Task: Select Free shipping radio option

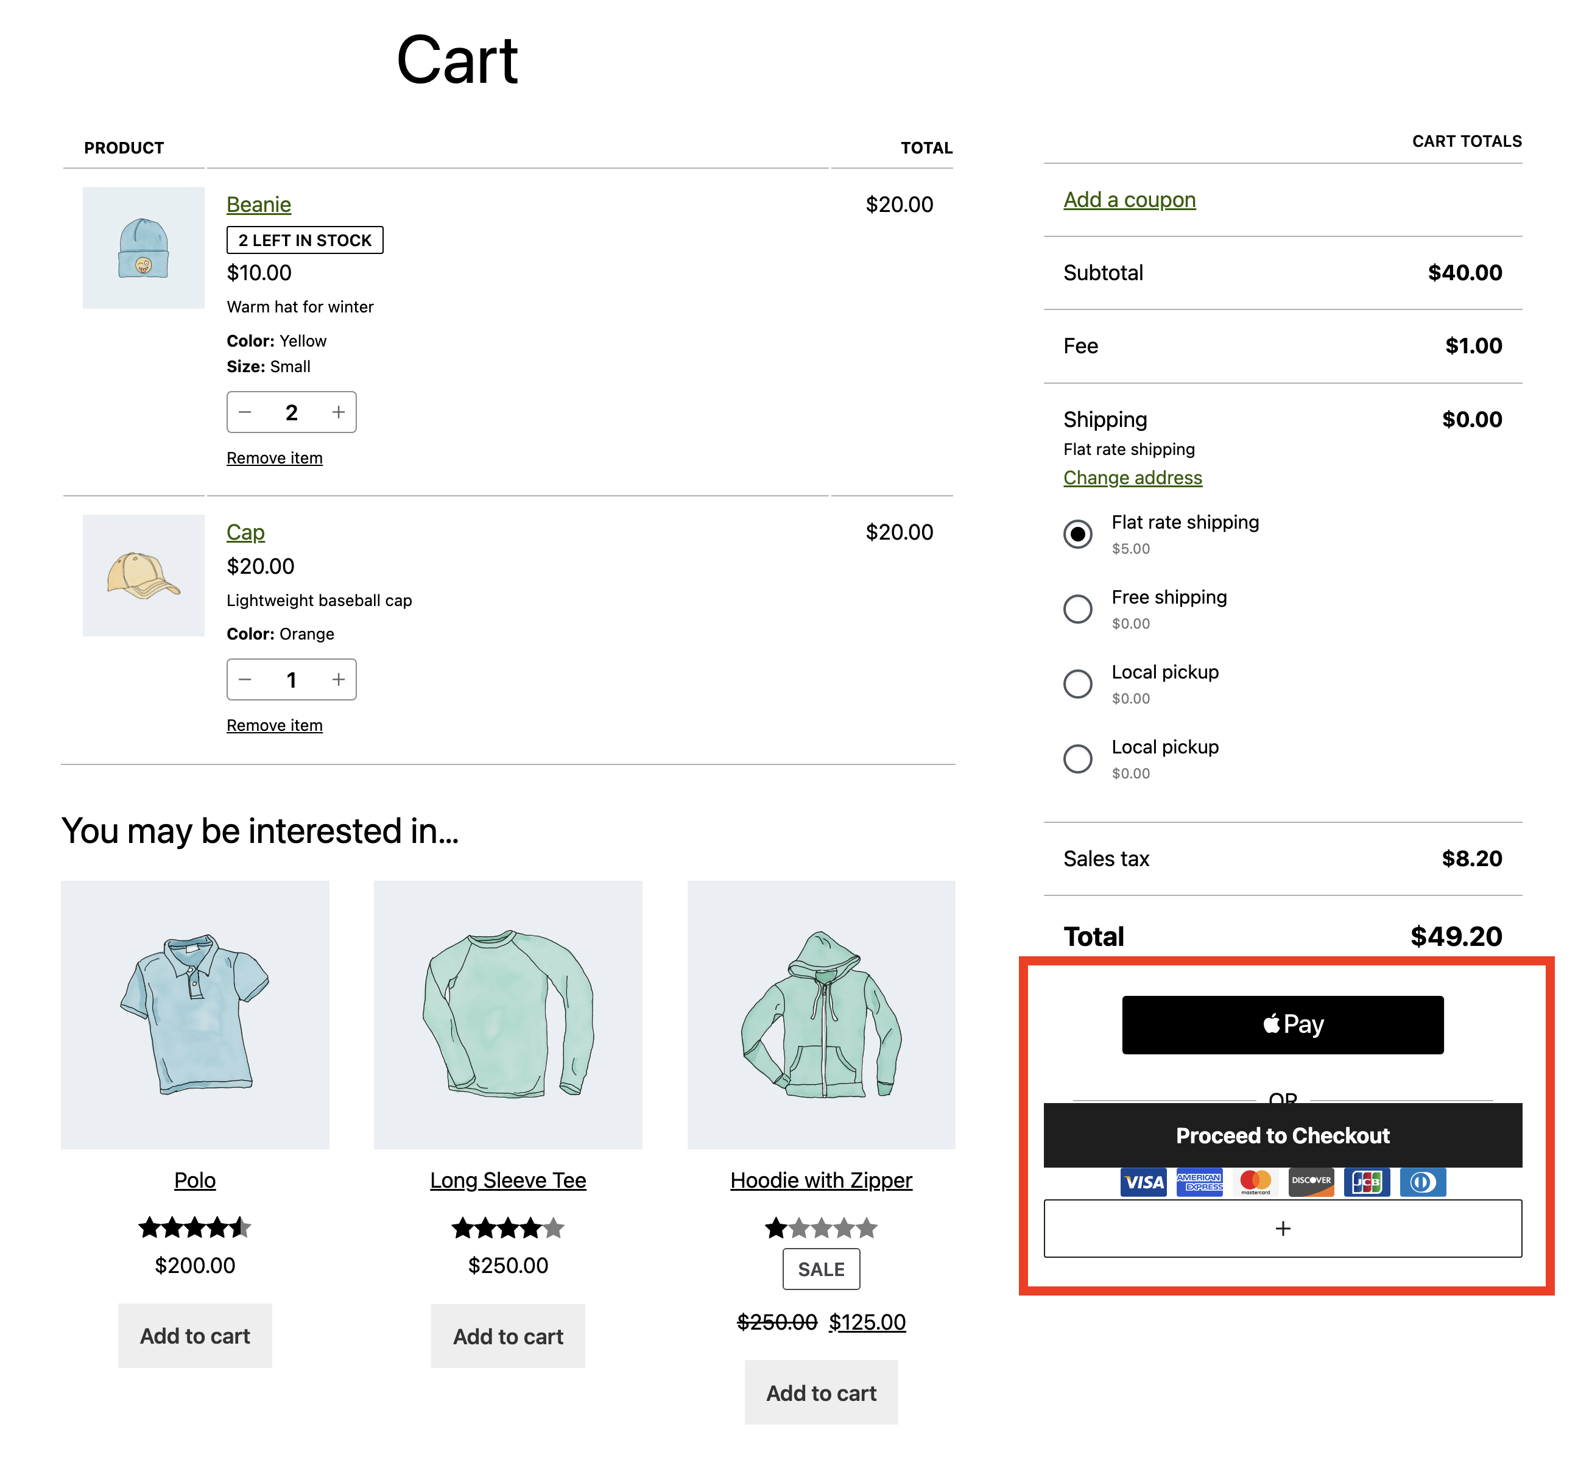Action: click(x=1077, y=608)
